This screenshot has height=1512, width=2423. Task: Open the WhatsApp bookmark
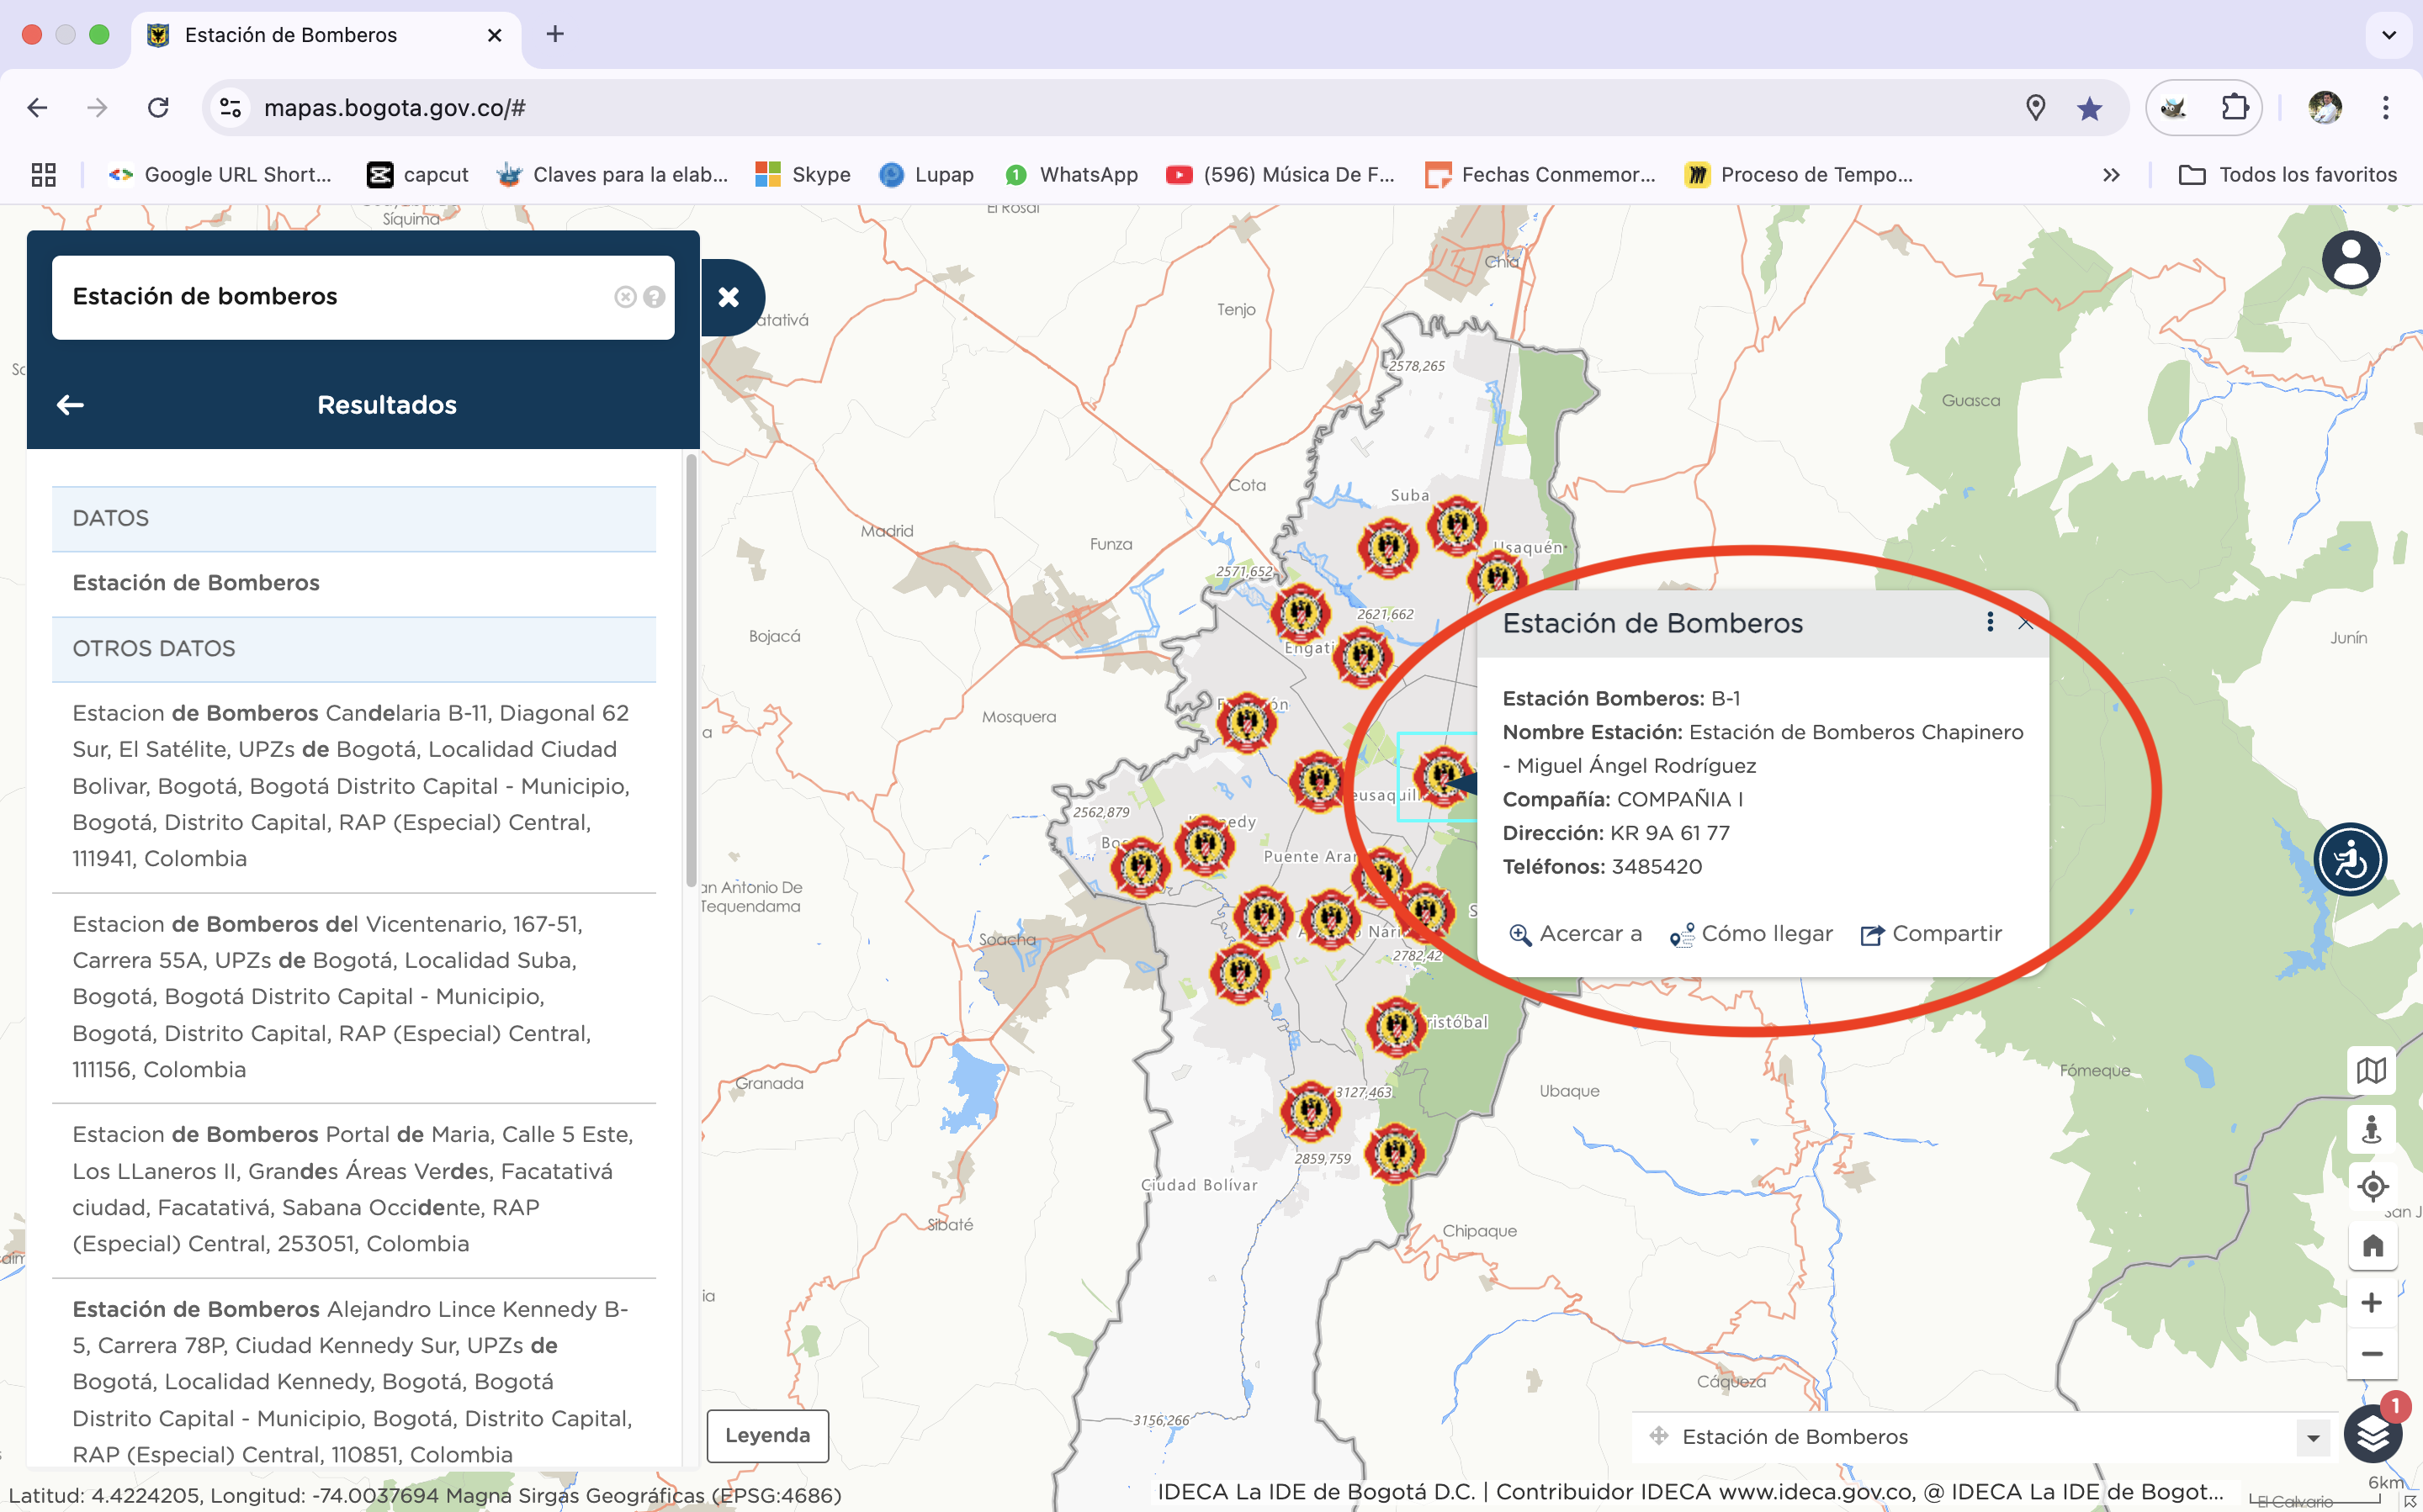(1072, 175)
